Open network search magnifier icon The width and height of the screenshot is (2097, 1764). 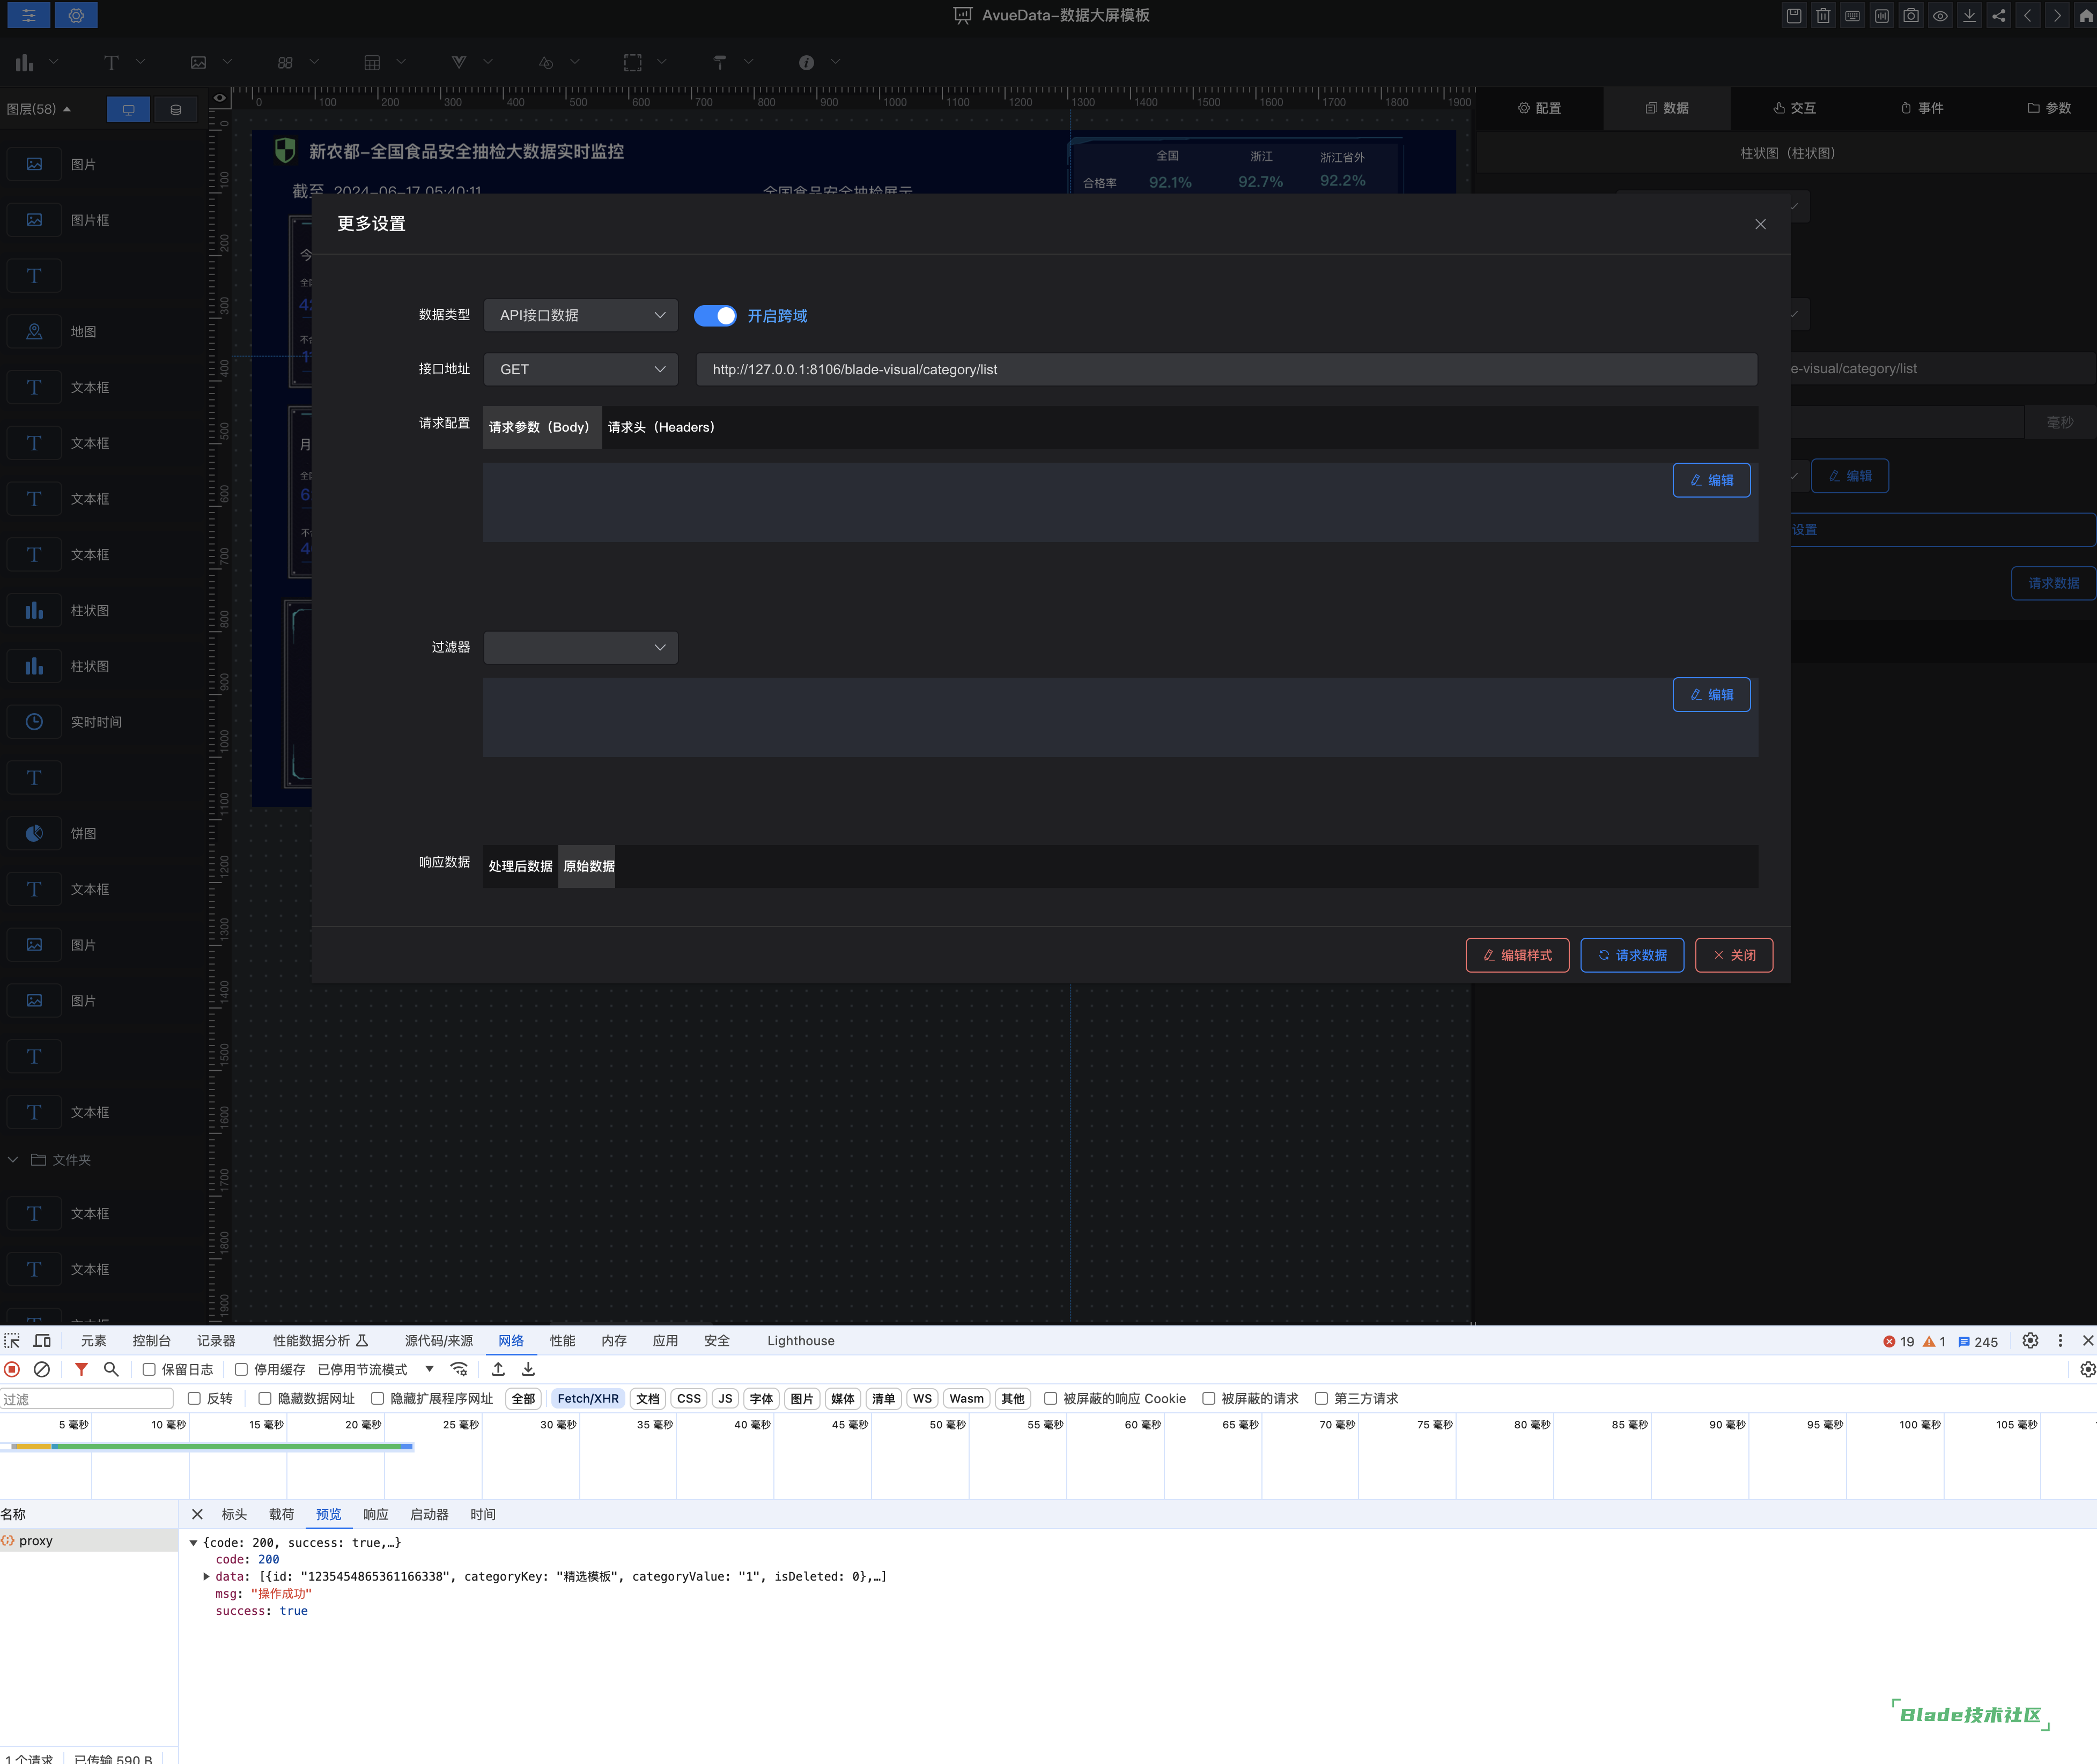pos(111,1369)
